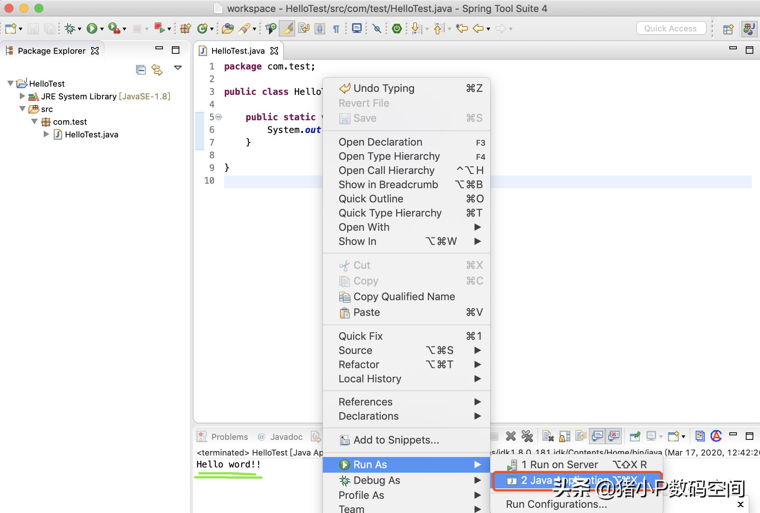Image resolution: width=760 pixels, height=513 pixels.
Task: Click Collapse All in Package Explorer
Action: pyautogui.click(x=140, y=69)
